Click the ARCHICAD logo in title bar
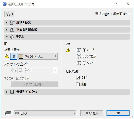 point(4,4)
